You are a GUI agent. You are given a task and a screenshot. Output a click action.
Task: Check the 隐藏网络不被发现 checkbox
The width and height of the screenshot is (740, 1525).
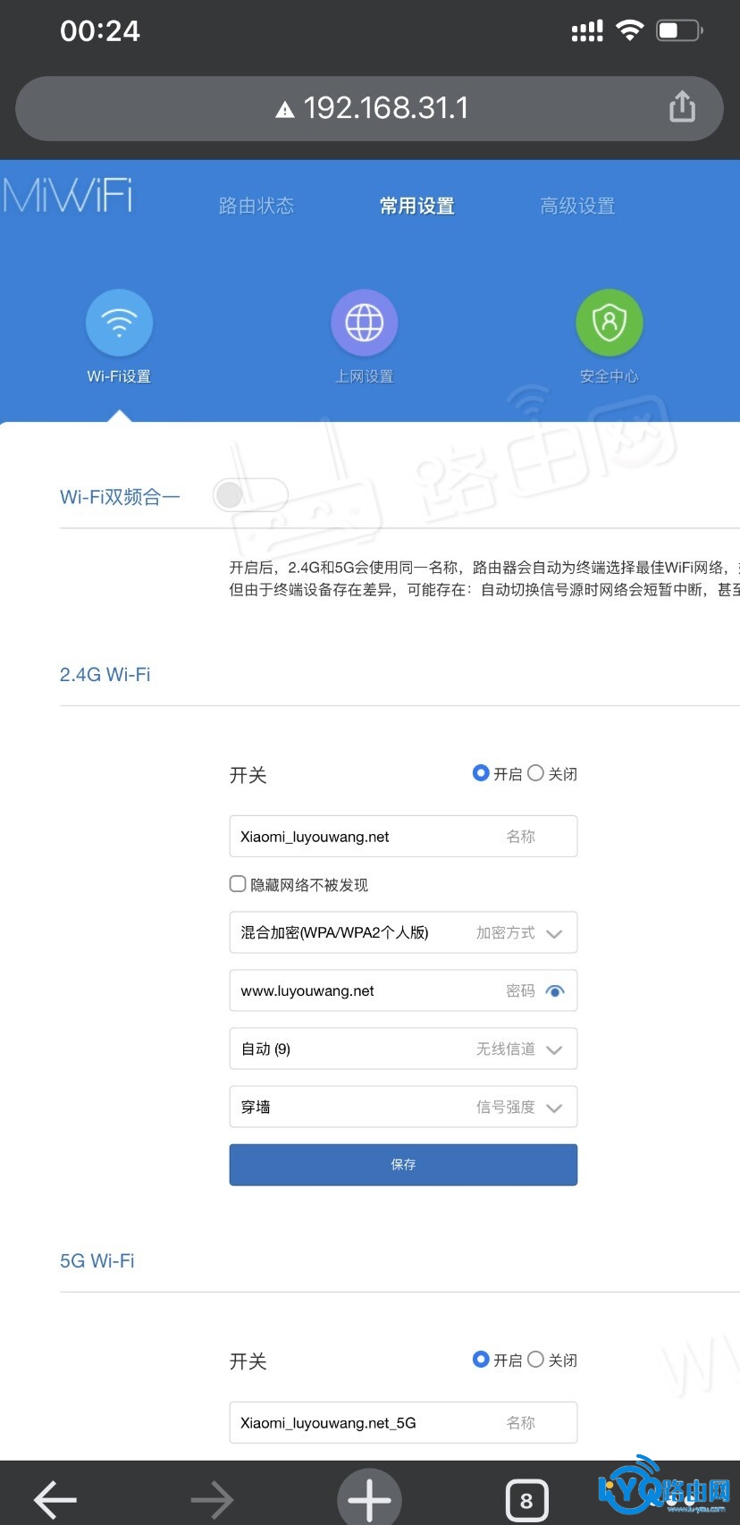[238, 884]
